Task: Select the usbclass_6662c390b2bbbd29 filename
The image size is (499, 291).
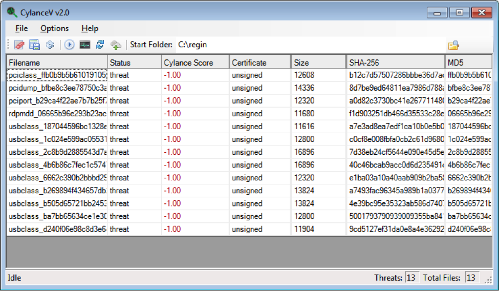Action: coord(58,178)
